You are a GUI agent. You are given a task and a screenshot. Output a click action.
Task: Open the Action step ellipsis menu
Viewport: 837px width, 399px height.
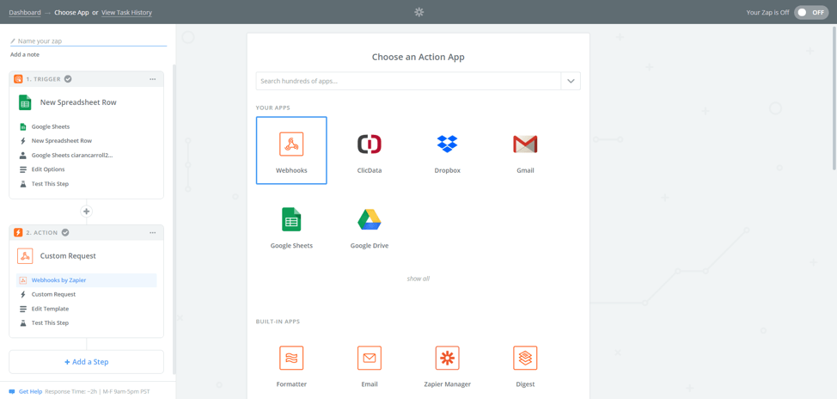[153, 232]
